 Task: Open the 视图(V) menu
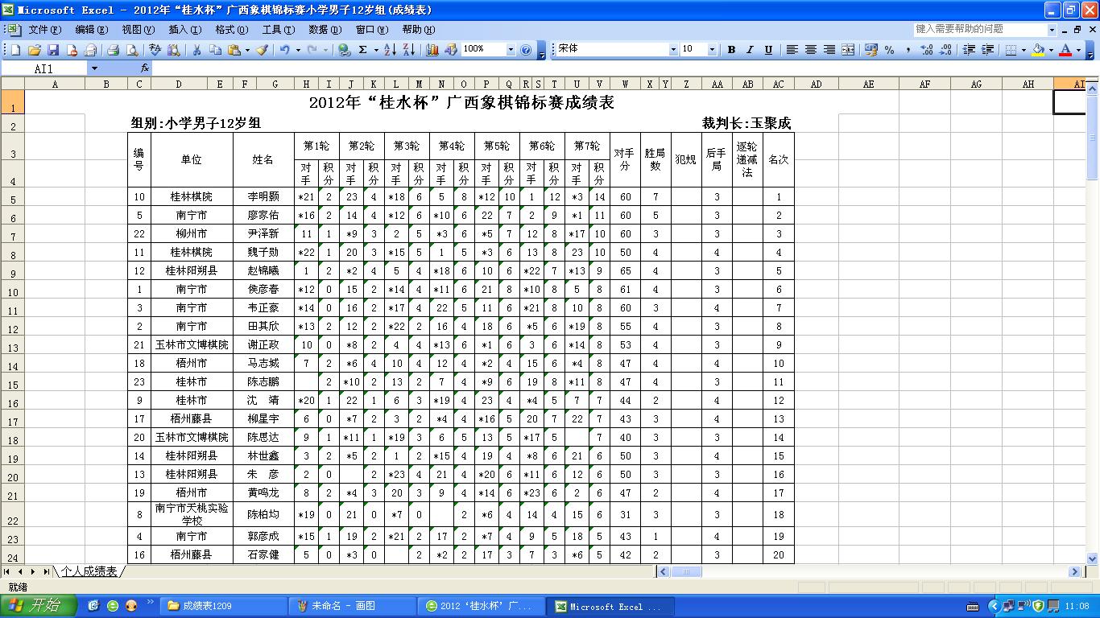(138, 29)
